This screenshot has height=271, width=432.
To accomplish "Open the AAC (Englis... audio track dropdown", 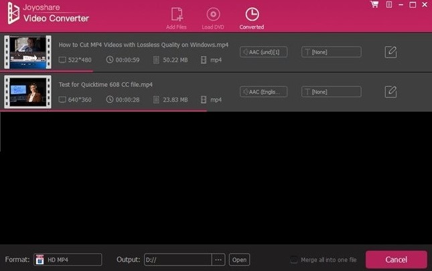I will tap(264, 92).
